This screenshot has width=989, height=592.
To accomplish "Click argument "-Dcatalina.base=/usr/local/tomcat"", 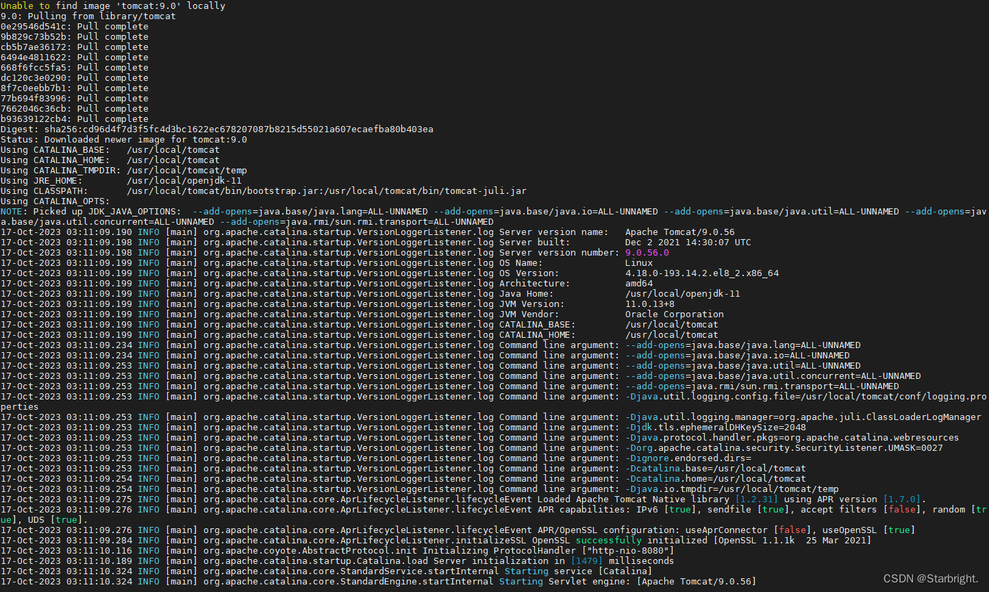I will (716, 468).
